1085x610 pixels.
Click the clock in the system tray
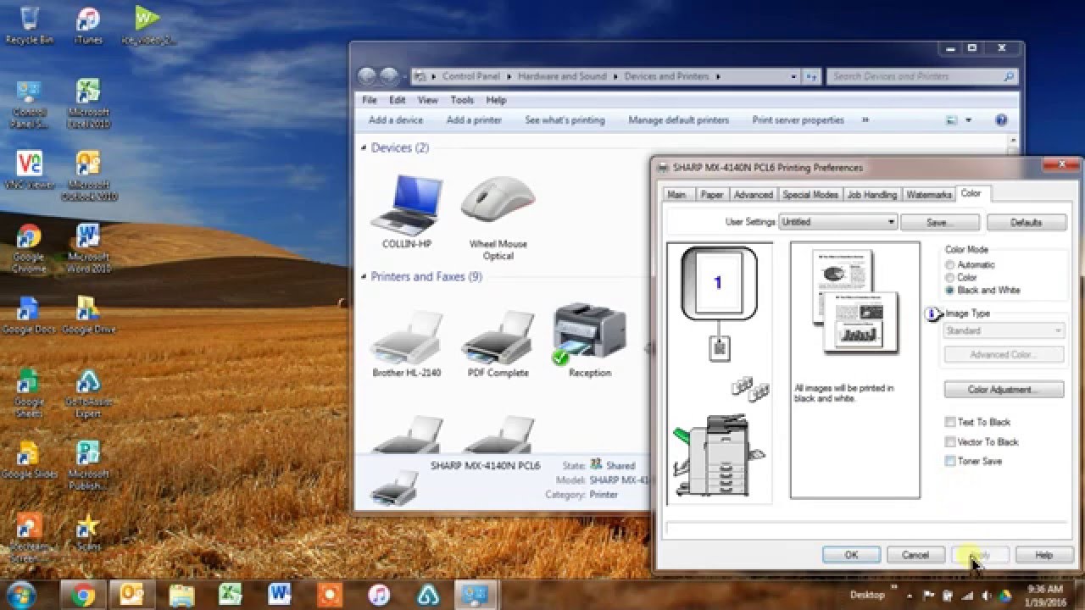pyautogui.click(x=1044, y=595)
